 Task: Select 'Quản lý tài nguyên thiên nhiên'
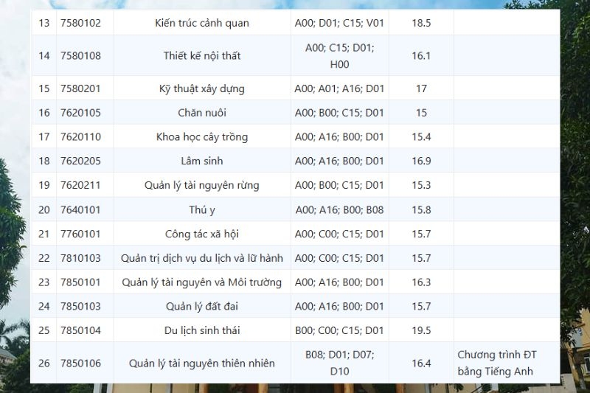click(x=202, y=364)
